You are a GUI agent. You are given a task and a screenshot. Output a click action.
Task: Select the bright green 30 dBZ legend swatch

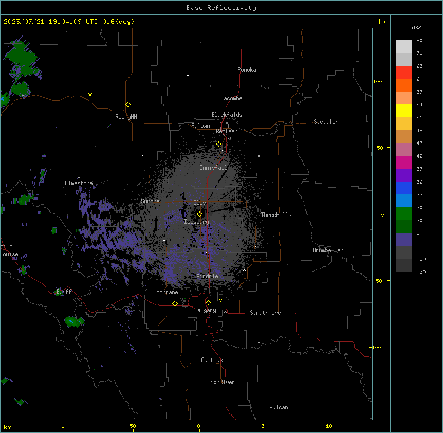404,214
